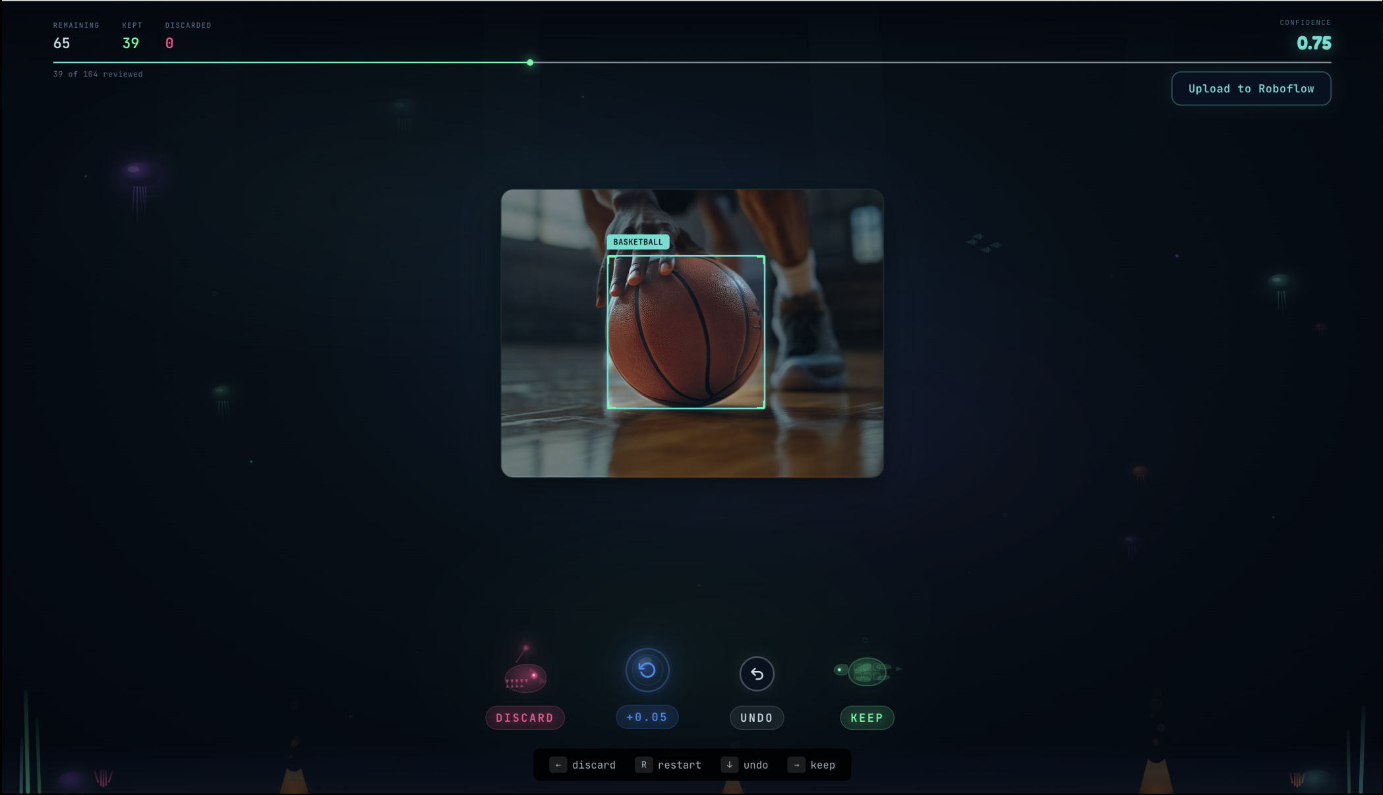Click the R key restart hint
This screenshot has width=1383, height=795.
643,765
